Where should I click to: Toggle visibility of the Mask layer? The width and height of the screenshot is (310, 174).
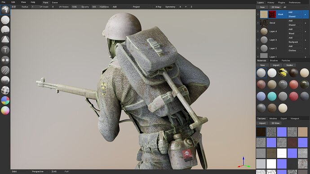tap(257, 14)
